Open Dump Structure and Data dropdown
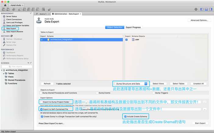 (x=131, y=84)
